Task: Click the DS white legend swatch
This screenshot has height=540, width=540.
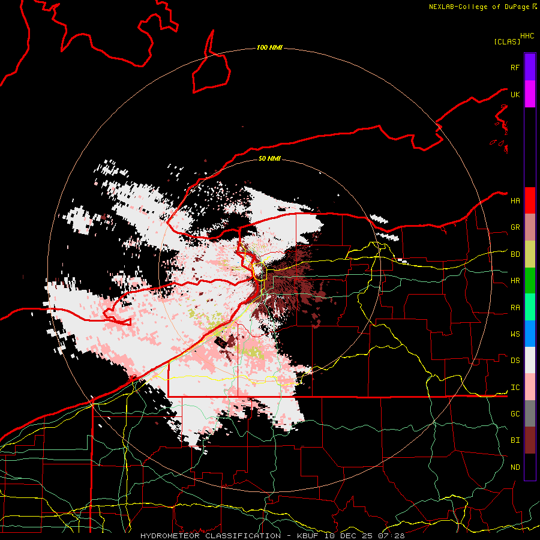Action: coord(530,360)
